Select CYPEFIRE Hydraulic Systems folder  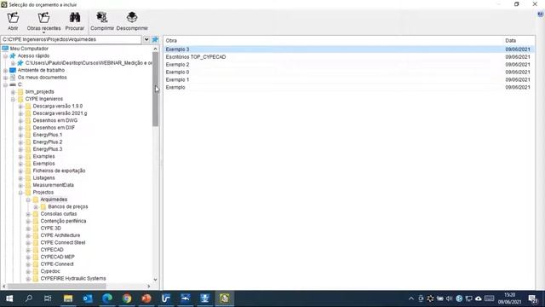tap(73, 279)
